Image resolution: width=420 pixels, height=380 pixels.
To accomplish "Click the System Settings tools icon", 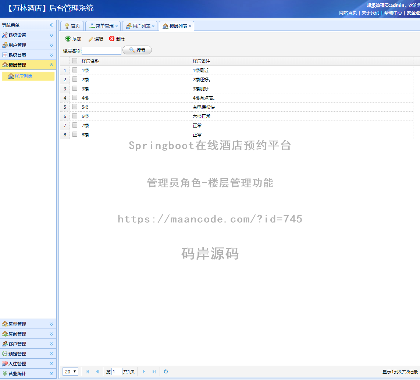I will 4,35.
